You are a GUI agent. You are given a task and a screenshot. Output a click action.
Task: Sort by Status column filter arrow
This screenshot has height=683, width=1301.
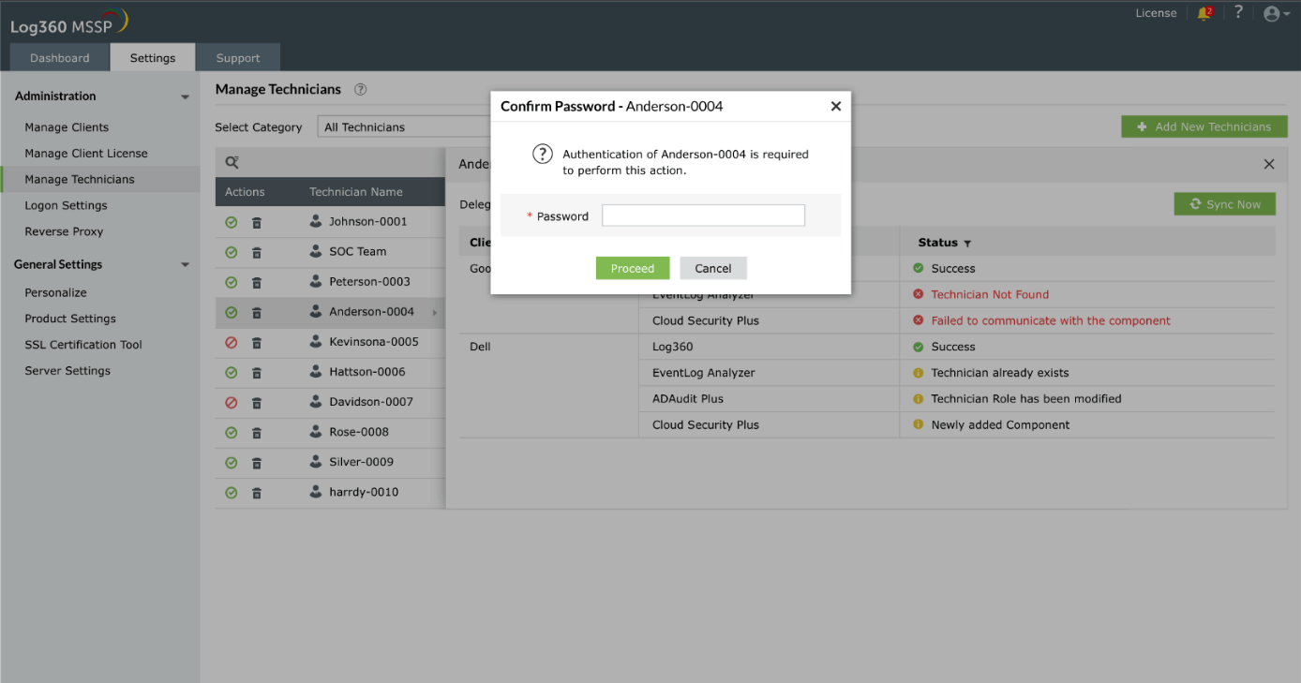[967, 244]
